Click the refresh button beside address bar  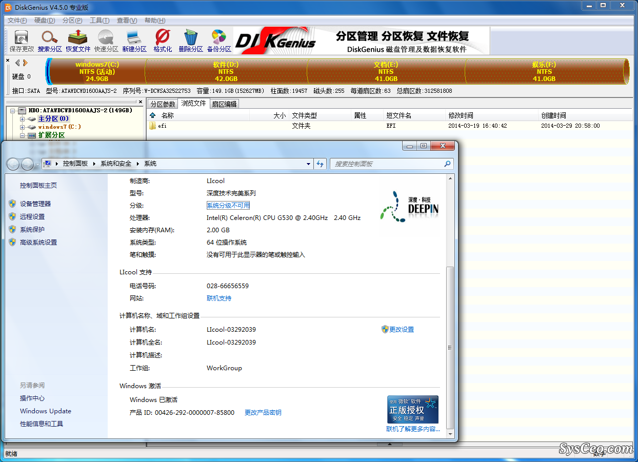(x=321, y=164)
